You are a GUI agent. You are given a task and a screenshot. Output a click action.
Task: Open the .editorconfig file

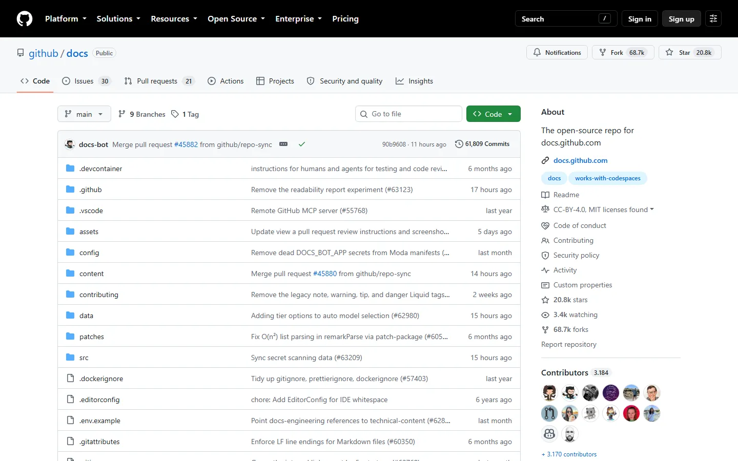(99, 400)
